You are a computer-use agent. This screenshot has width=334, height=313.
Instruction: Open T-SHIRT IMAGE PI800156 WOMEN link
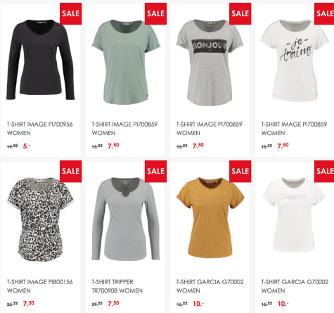[x=40, y=286]
